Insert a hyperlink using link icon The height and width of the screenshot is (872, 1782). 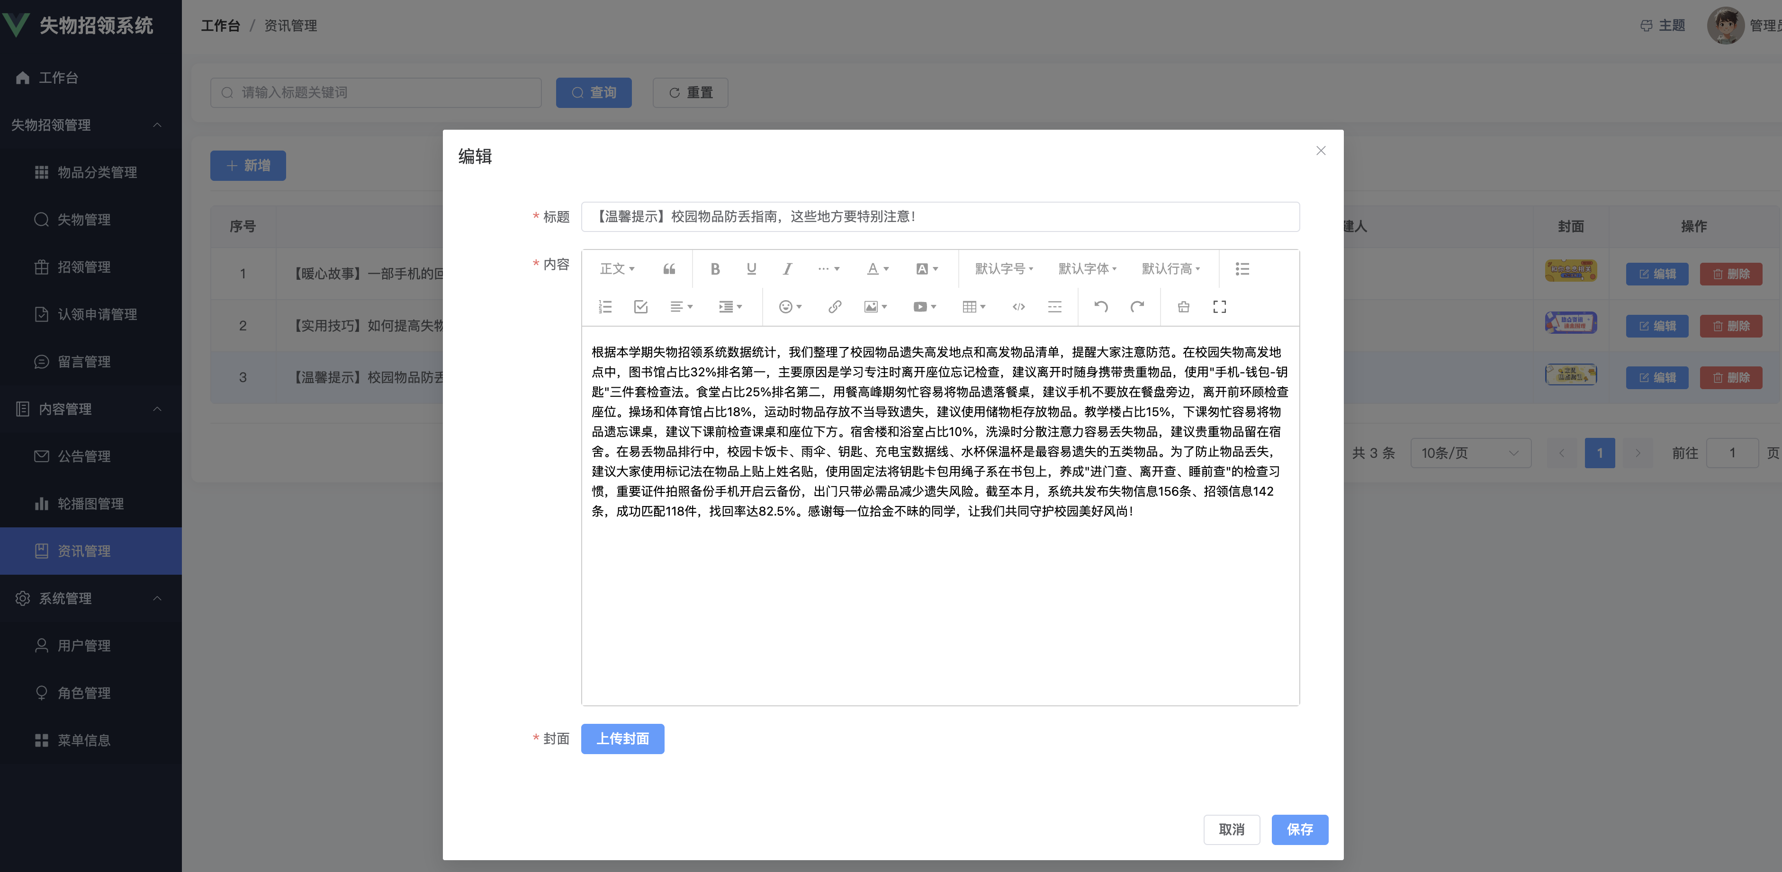[x=835, y=307]
